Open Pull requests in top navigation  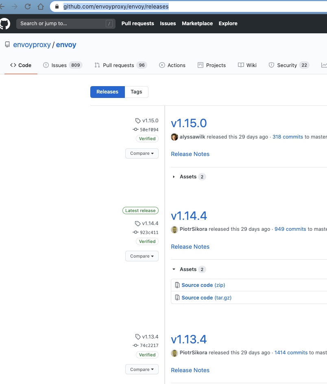(x=138, y=24)
